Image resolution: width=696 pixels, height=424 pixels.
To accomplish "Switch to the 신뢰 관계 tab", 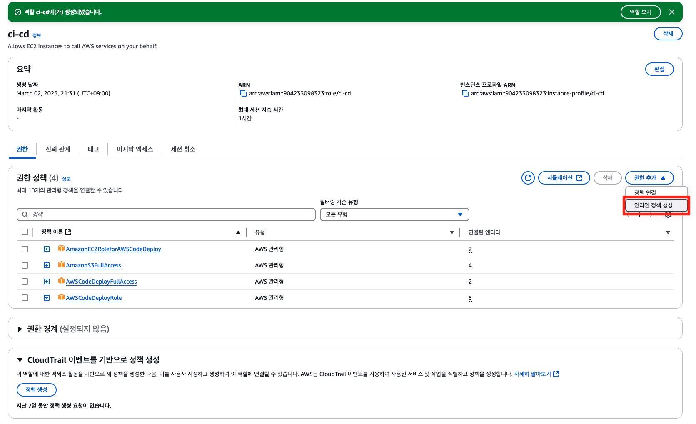I will [58, 149].
